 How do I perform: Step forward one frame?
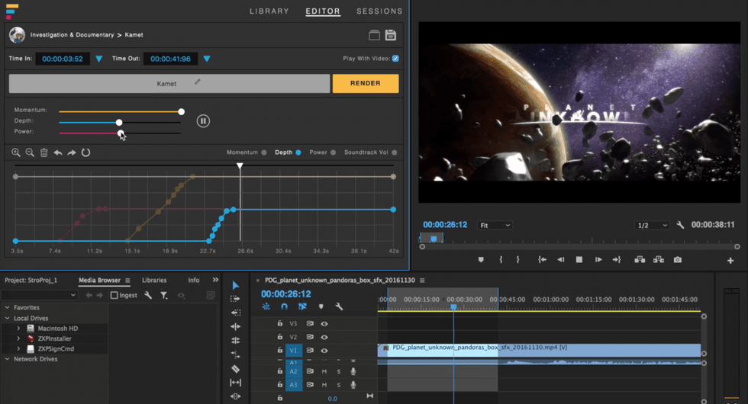click(x=598, y=260)
